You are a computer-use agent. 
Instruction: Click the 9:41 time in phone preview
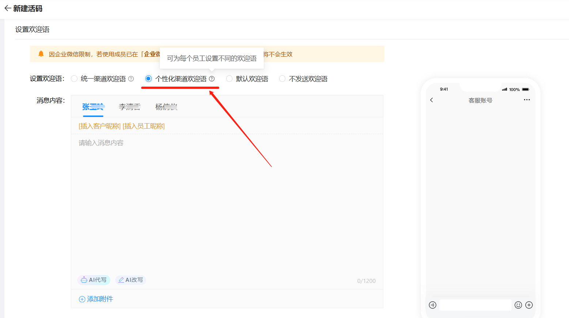point(444,89)
